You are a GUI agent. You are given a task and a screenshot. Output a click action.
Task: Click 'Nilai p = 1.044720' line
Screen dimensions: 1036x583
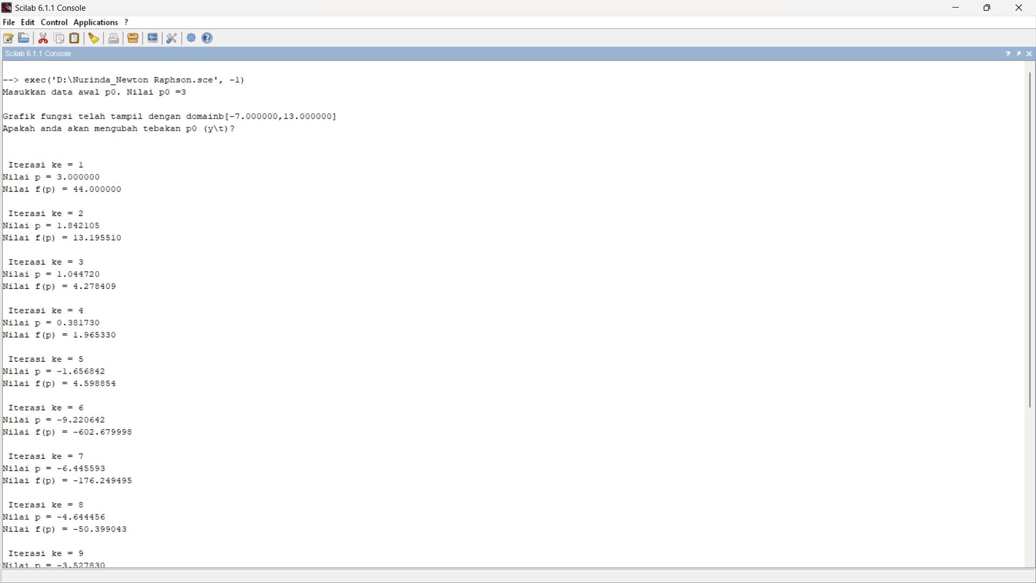tap(51, 275)
